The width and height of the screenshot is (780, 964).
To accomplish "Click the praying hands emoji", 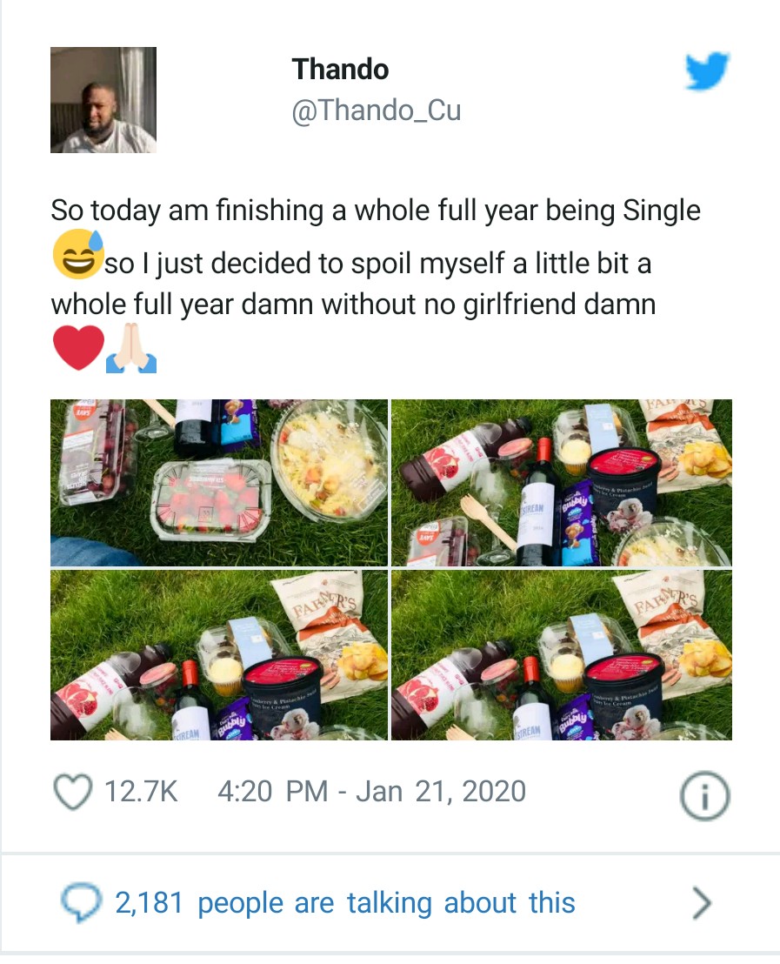I will click(x=130, y=350).
